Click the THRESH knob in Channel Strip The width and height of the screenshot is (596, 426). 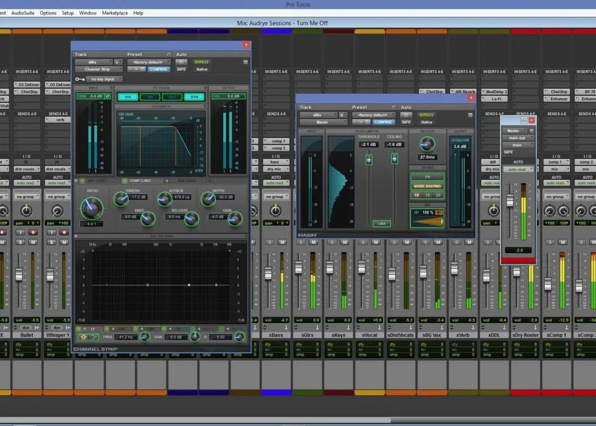(x=121, y=199)
